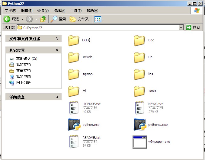The image size is (205, 160).
Task: Open the 收藏(A) menu
Action: [59, 11]
